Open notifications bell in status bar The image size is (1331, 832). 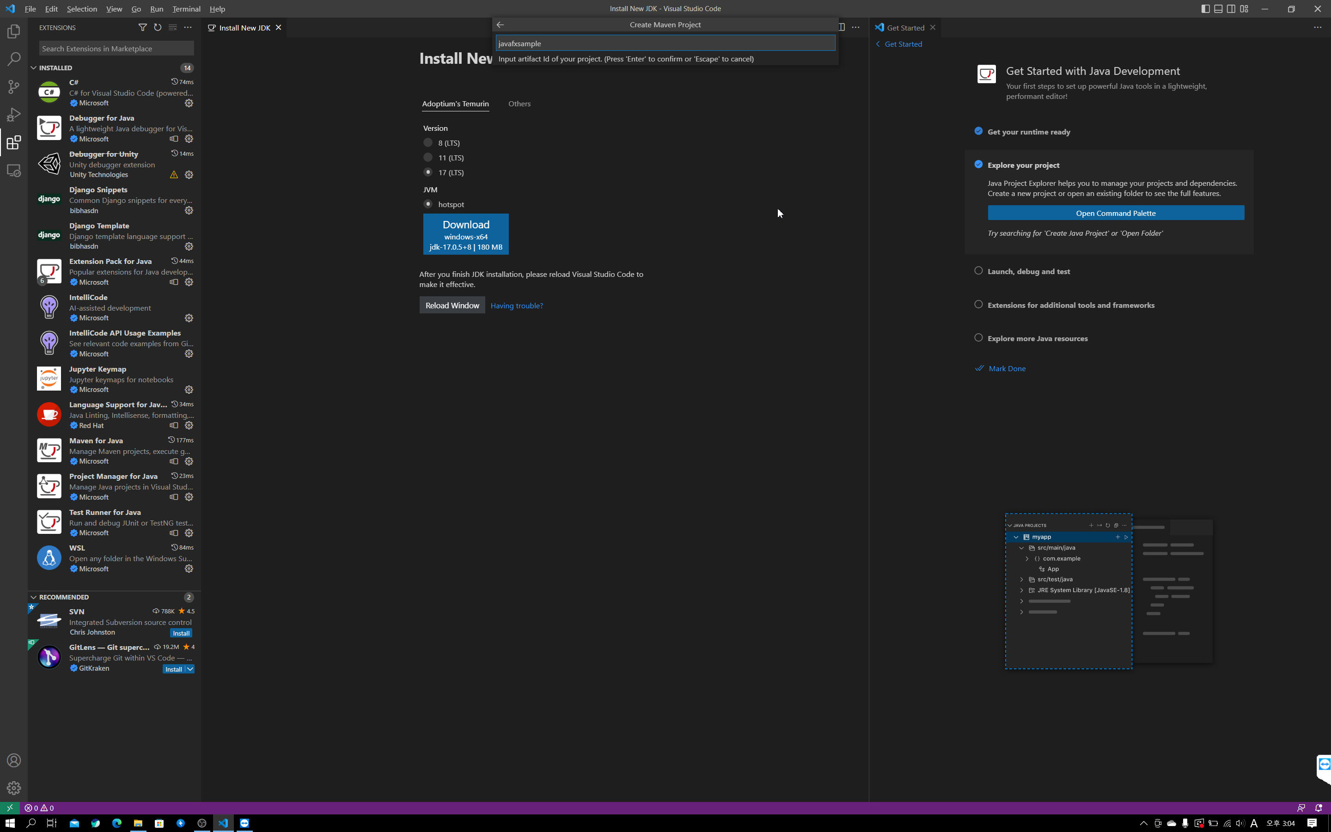click(1319, 808)
